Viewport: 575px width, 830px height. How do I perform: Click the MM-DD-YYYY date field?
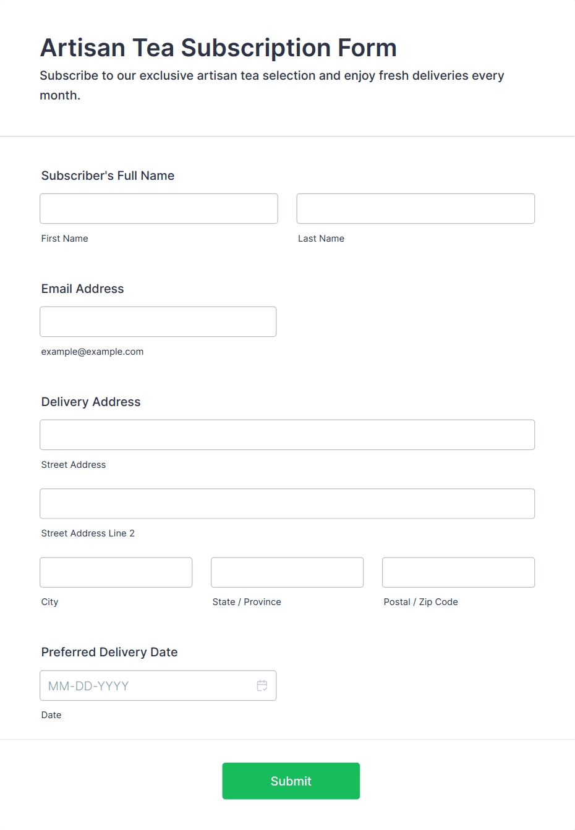point(158,685)
